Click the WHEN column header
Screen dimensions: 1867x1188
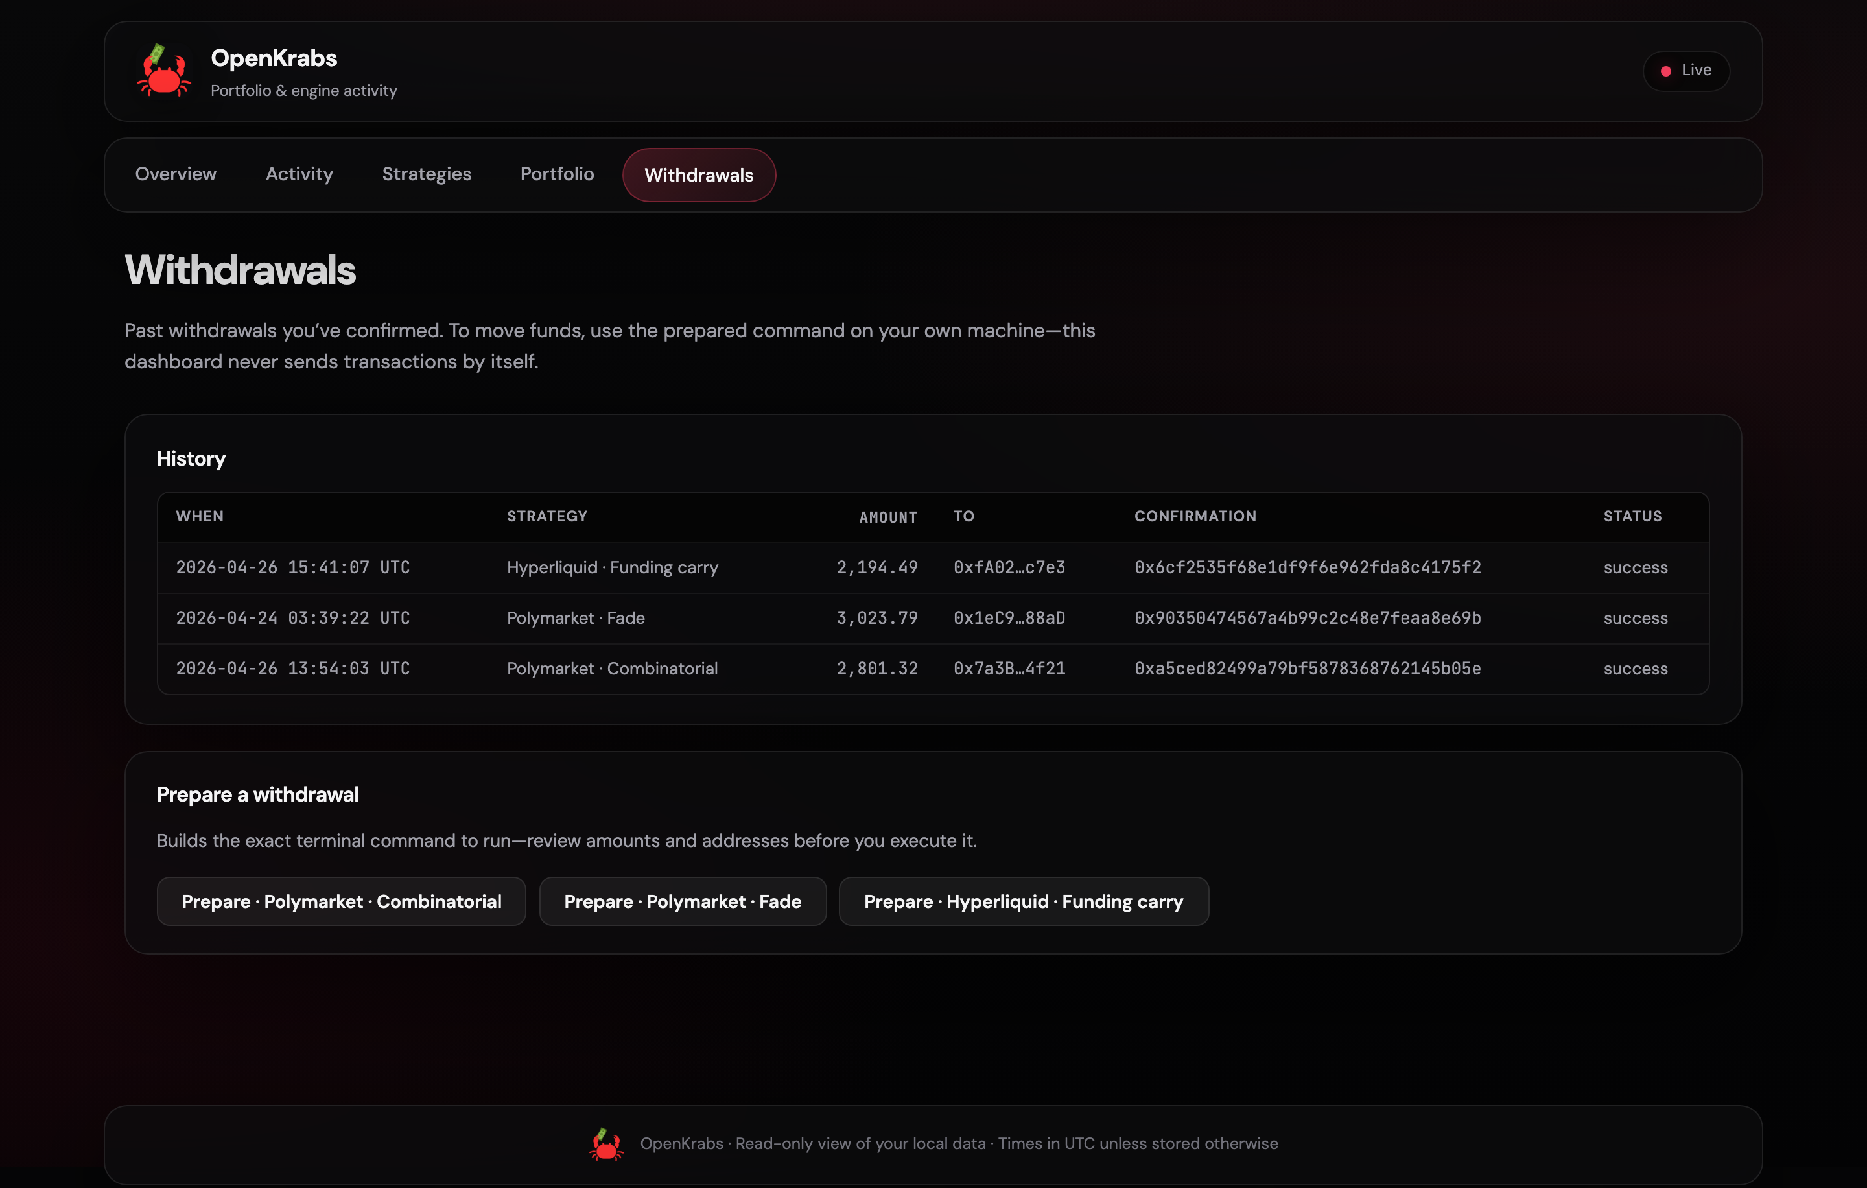point(200,516)
